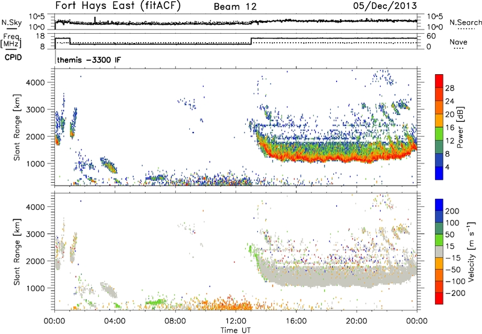This screenshot has width=482, height=334.
Task: Click the Power [dB] colorbar title
Action: click(x=460, y=127)
